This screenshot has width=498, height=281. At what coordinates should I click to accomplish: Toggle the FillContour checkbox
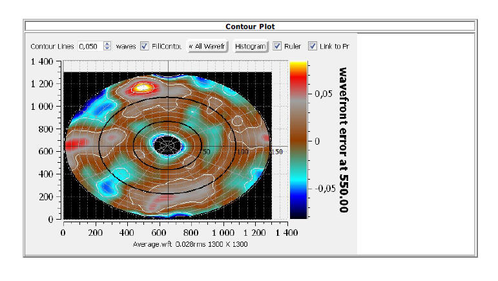coord(145,46)
